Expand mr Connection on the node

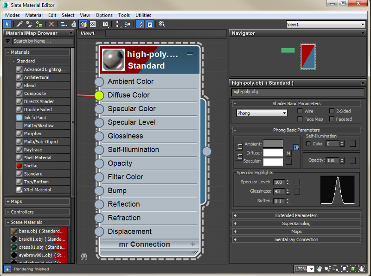(x=193, y=244)
